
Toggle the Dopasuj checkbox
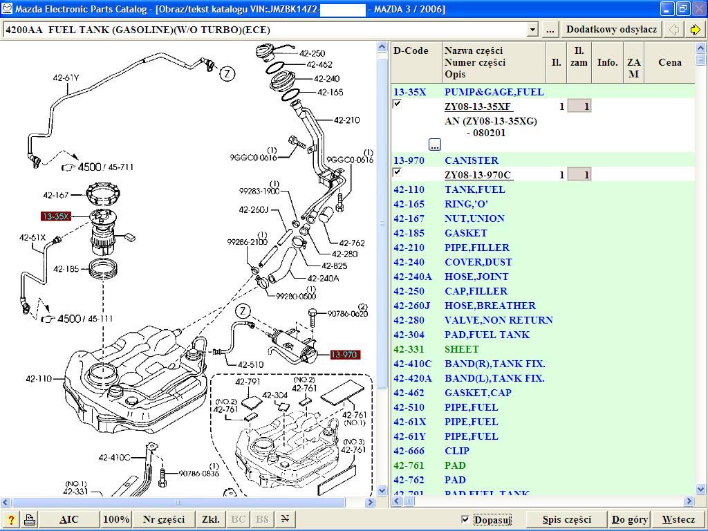[x=465, y=520]
